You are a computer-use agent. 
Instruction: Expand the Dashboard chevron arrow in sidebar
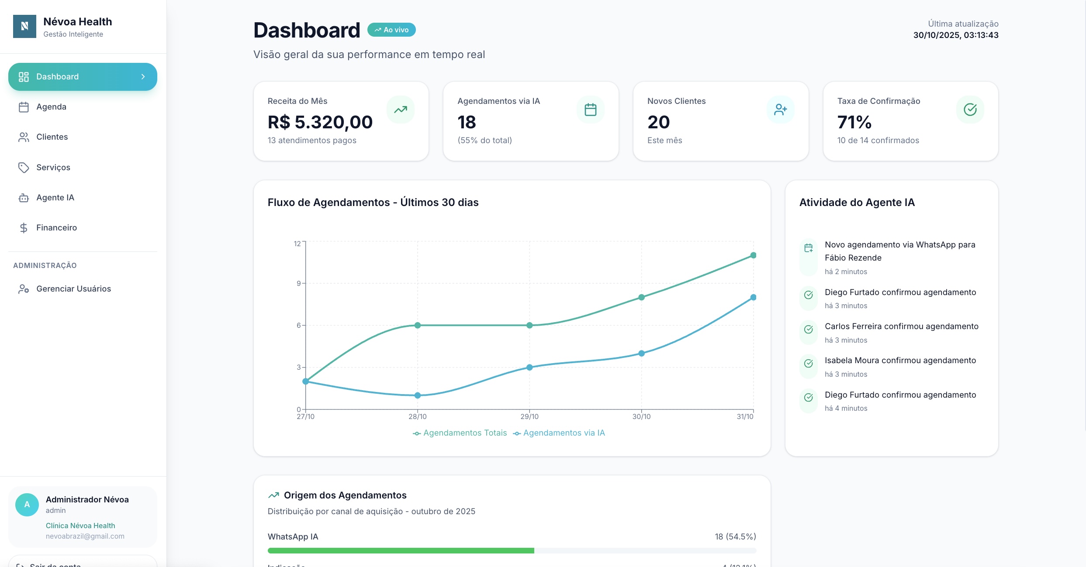143,77
